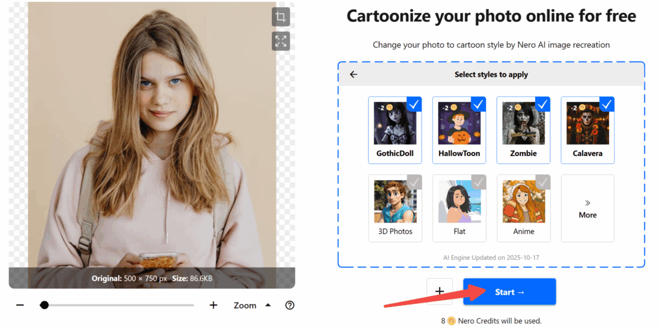Select the Flat style thumbnail
This screenshot has width=660, height=329.
(x=459, y=201)
